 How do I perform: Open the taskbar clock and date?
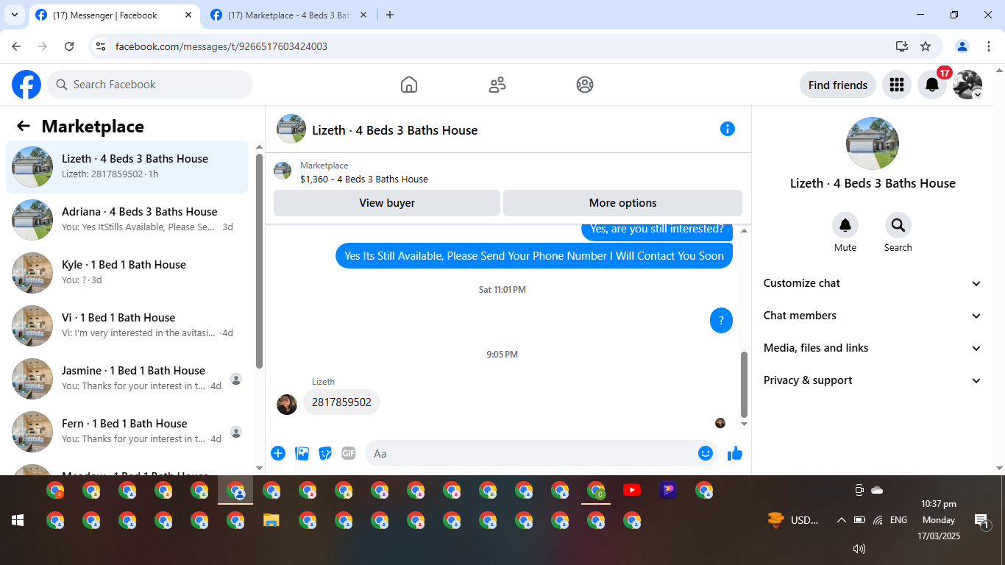click(x=939, y=520)
